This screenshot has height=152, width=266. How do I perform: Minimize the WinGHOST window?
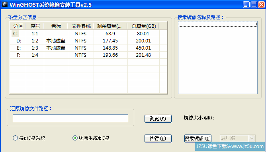click(x=246, y=5)
